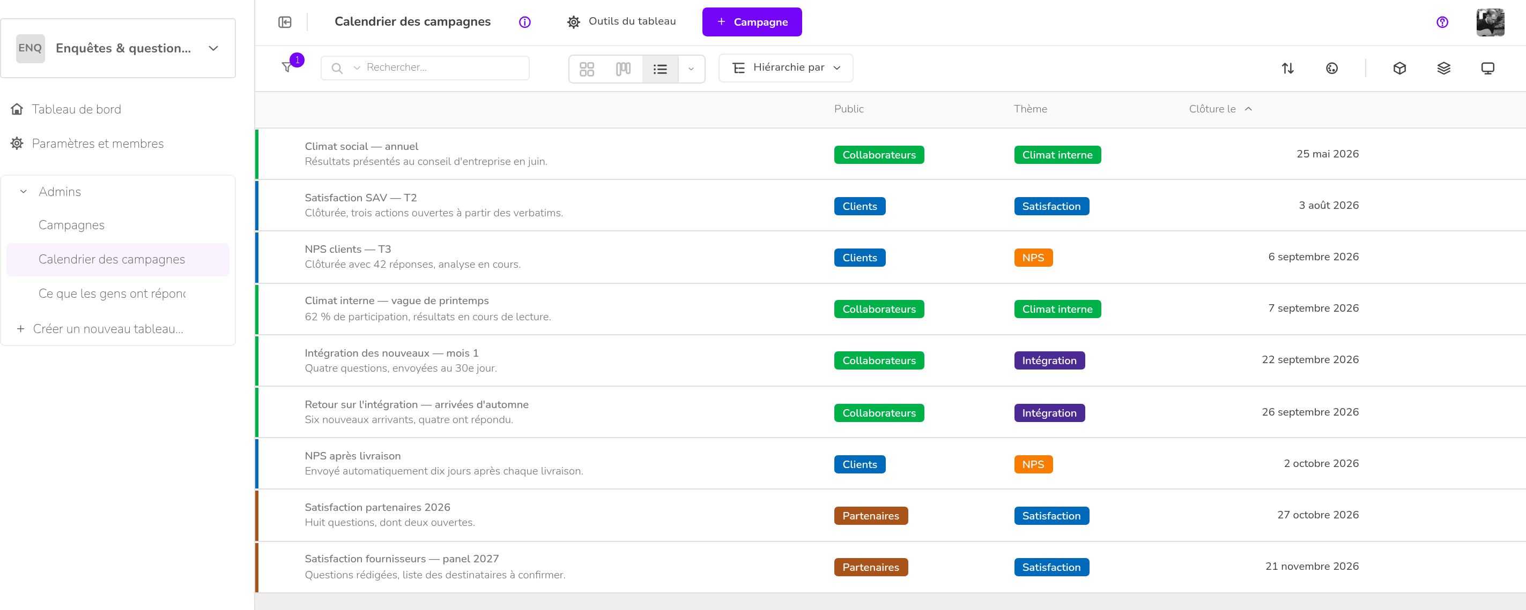The width and height of the screenshot is (1526, 610).
Task: Open Satisfaction fournisseurs — panel 2027 row
Action: (890, 567)
